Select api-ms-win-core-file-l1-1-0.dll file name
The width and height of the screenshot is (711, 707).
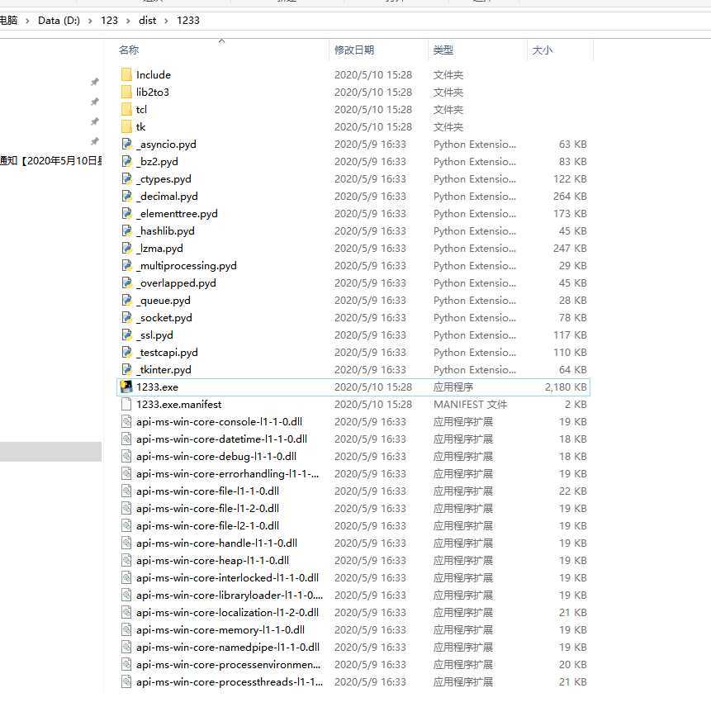click(x=207, y=491)
